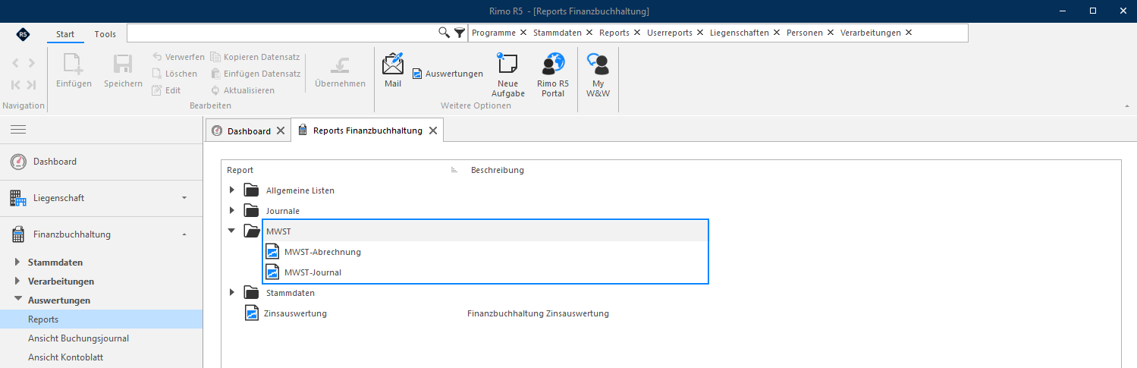Click the Report column header

(x=240, y=170)
